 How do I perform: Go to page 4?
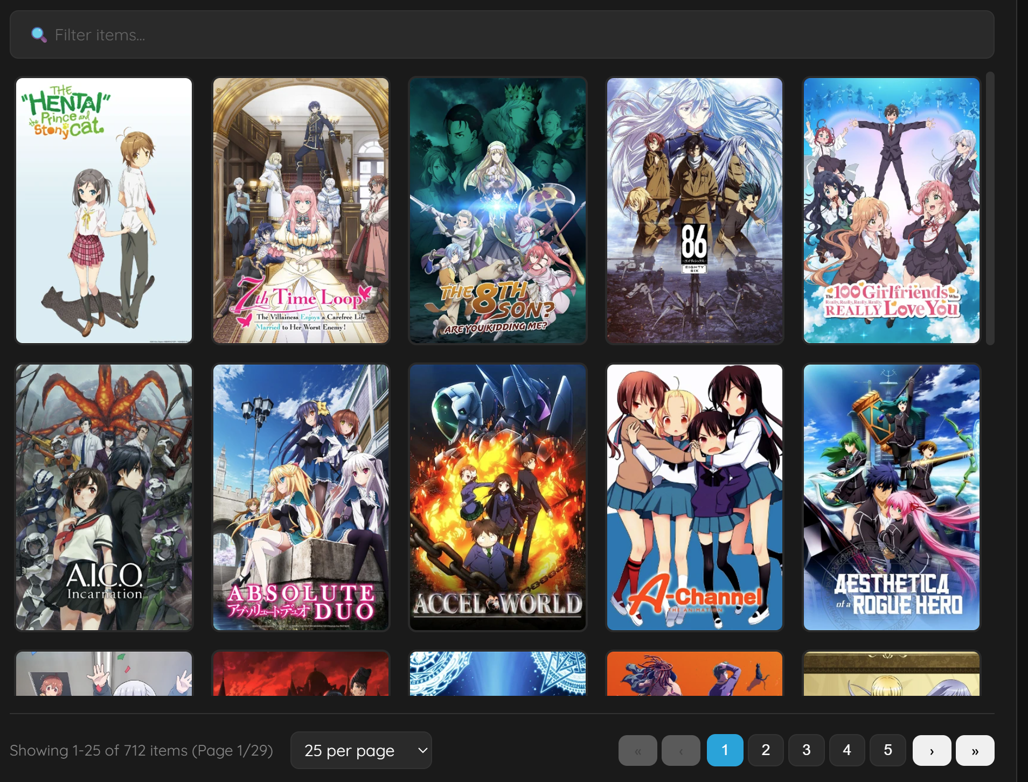pyautogui.click(x=847, y=750)
